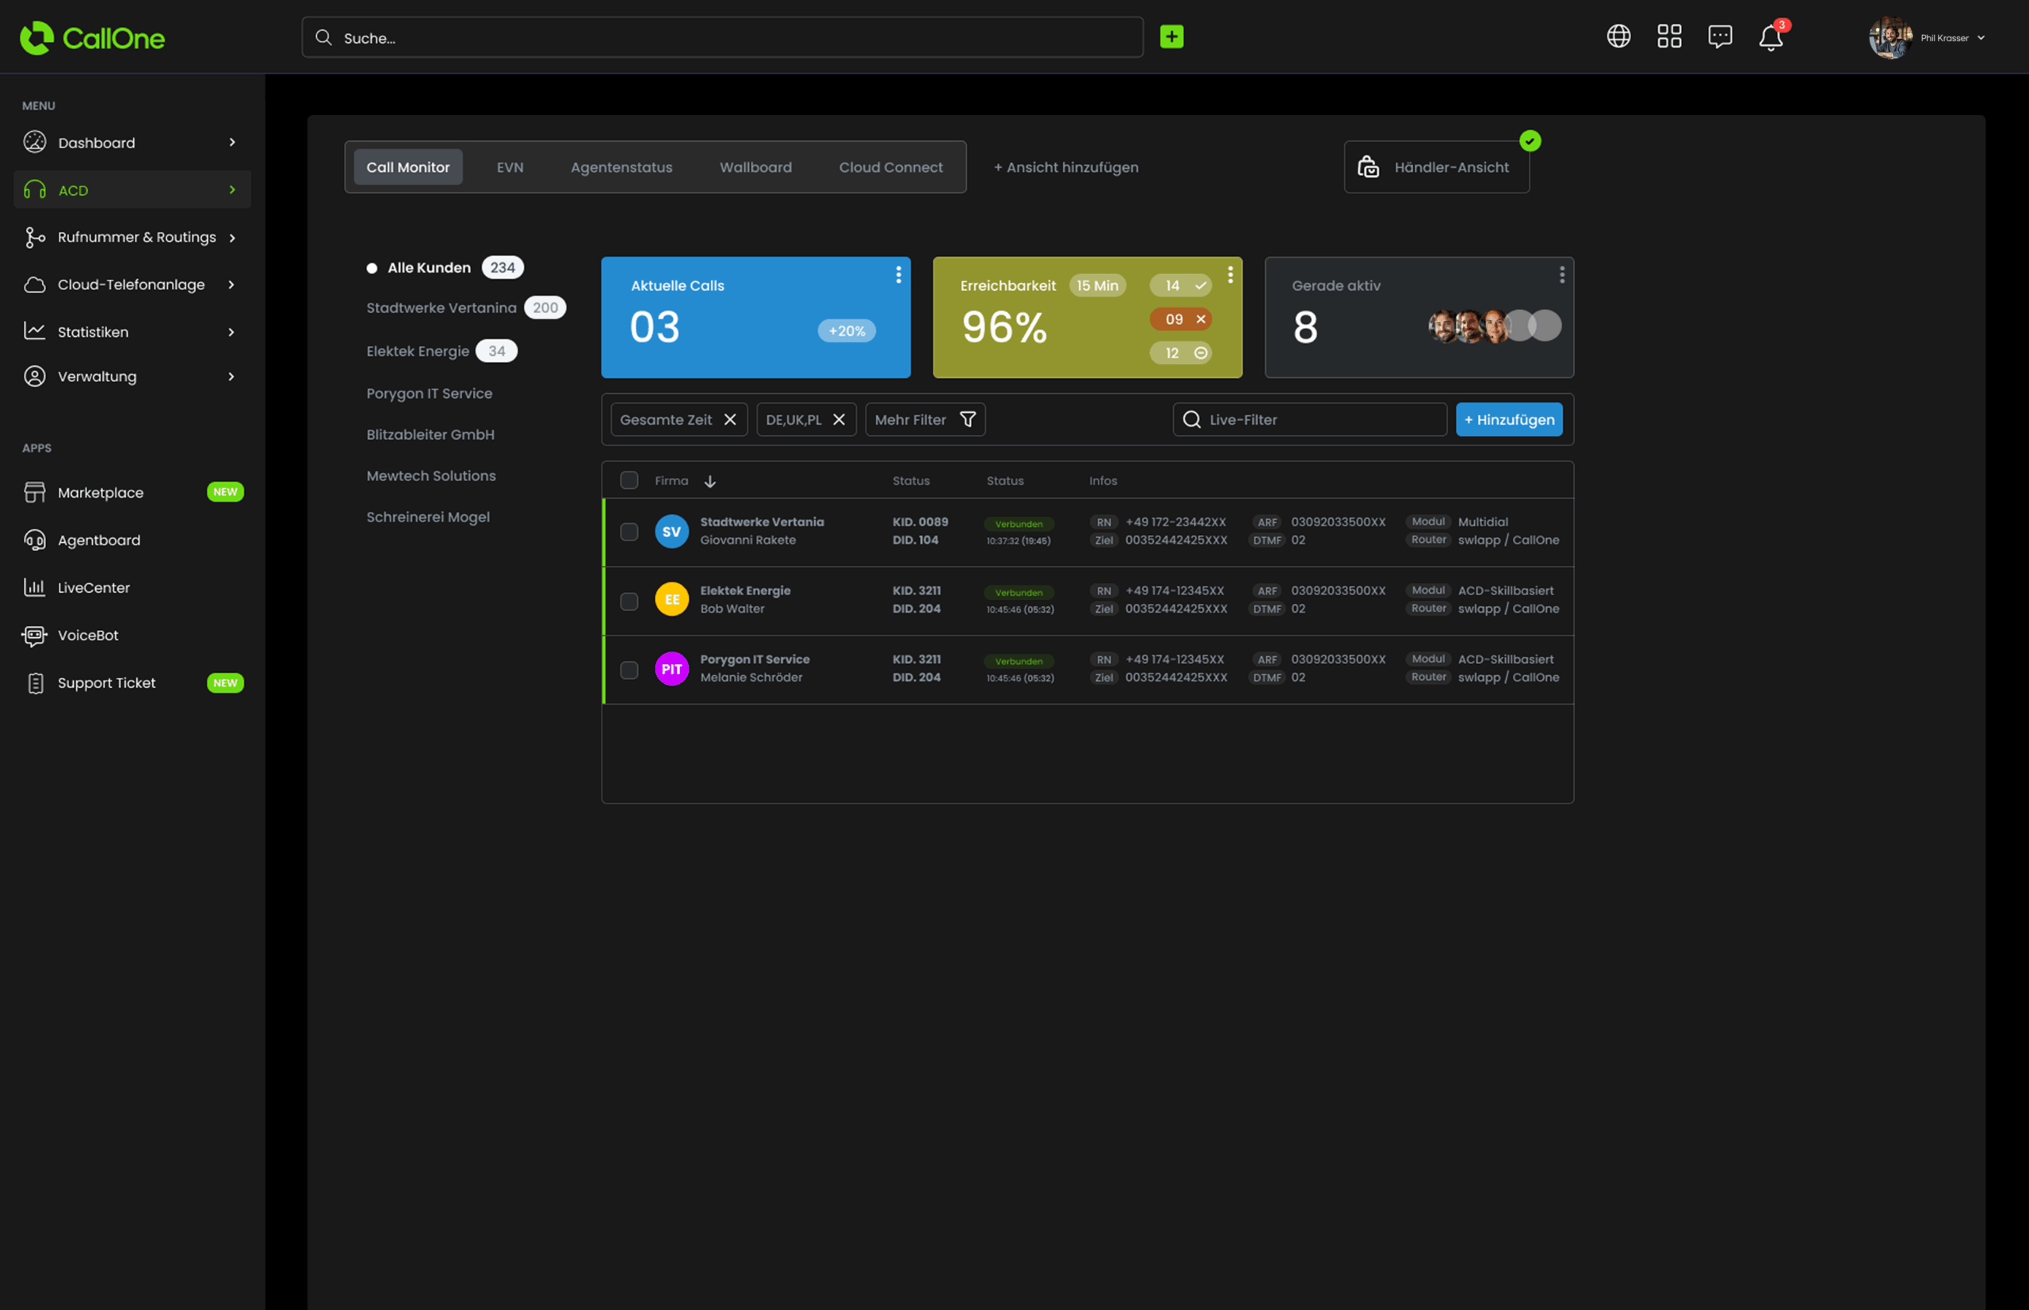Click into the Live-Filter field
Screen dimensions: 2029x1310
point(1310,419)
